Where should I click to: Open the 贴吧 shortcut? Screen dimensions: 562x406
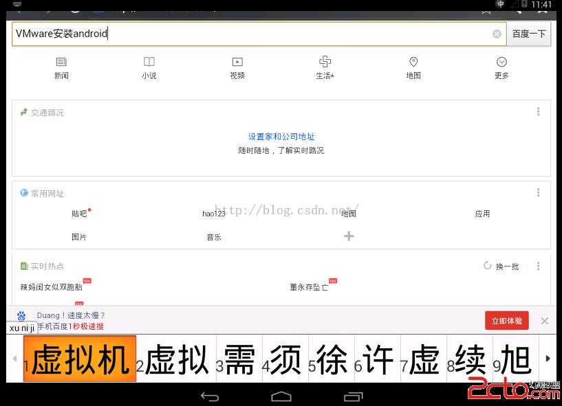80,214
